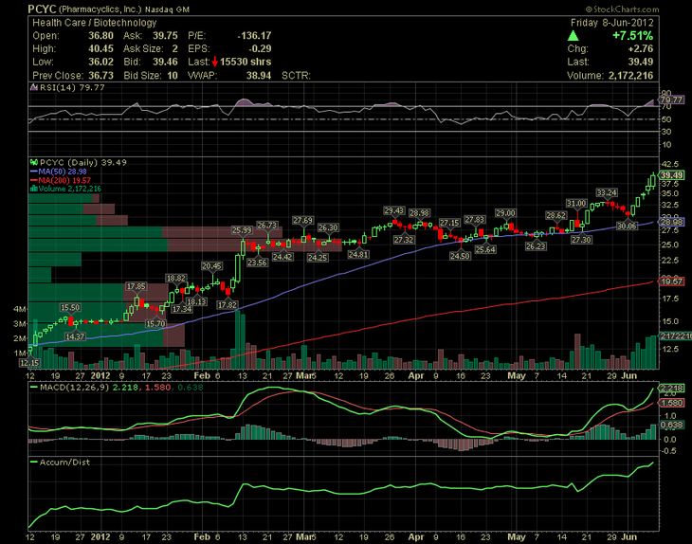Click the Prev Close value 36.73
Screen dimensions: 692x544
pos(100,75)
